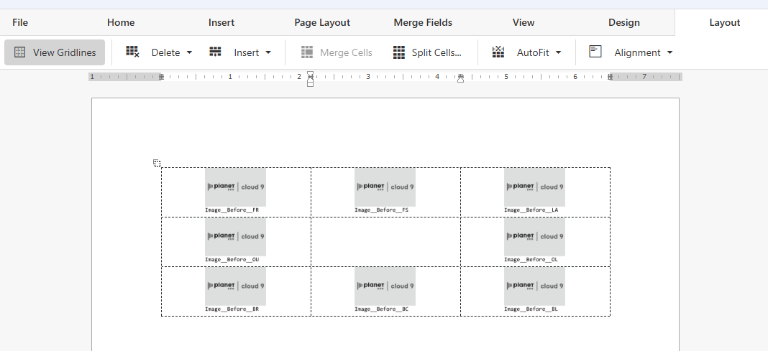768x351 pixels.
Task: Click the Image__Before__BL caption text
Action: [531, 309]
